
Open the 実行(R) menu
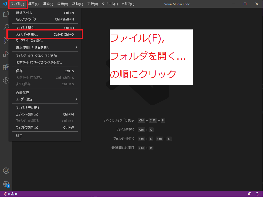(x=92, y=4)
